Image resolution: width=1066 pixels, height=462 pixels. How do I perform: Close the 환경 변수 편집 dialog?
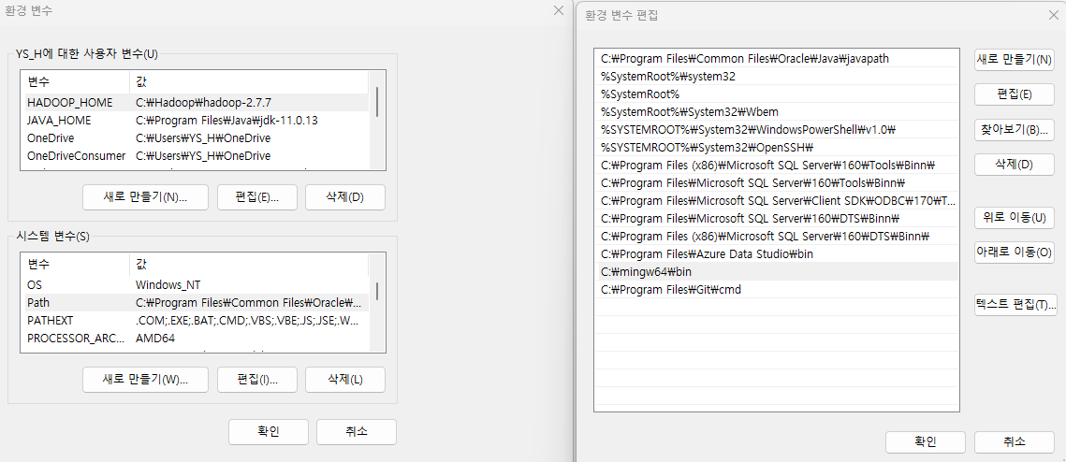(x=1053, y=15)
